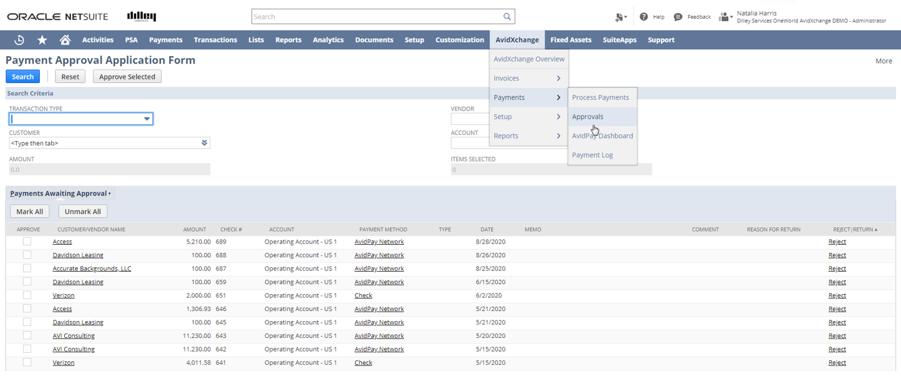Choose Approvals from the Payments submenu
Viewport: 901px width, 376px height.
click(602, 117)
